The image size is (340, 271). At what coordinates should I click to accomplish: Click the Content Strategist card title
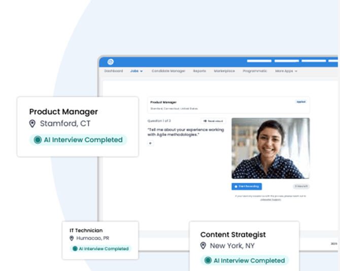point(233,234)
